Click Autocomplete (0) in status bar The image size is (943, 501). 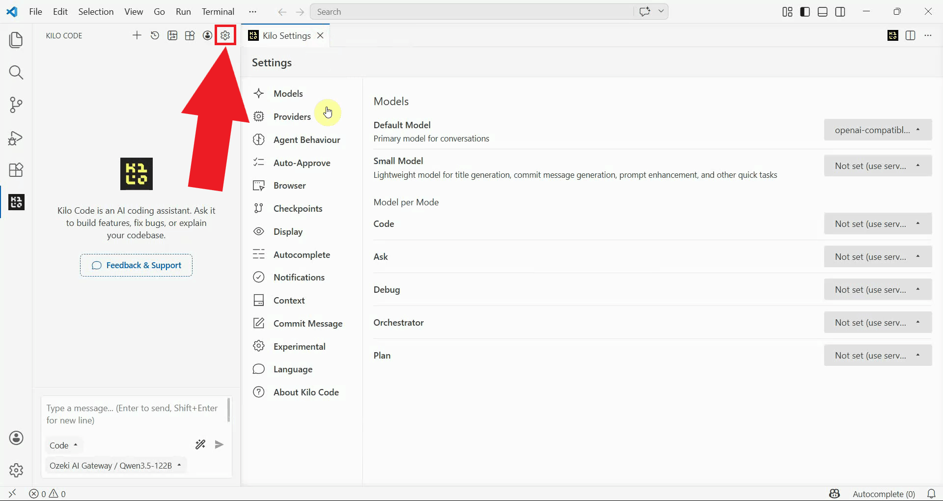[x=884, y=494]
